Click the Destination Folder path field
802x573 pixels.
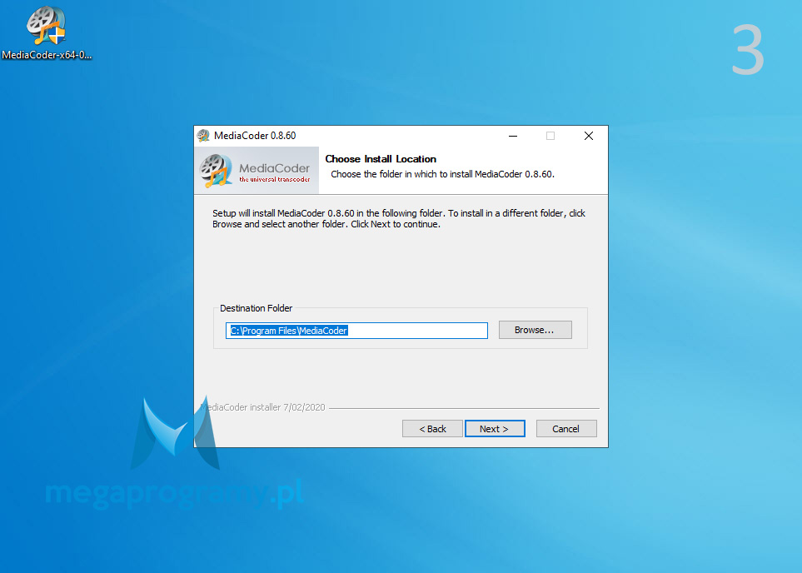(356, 331)
